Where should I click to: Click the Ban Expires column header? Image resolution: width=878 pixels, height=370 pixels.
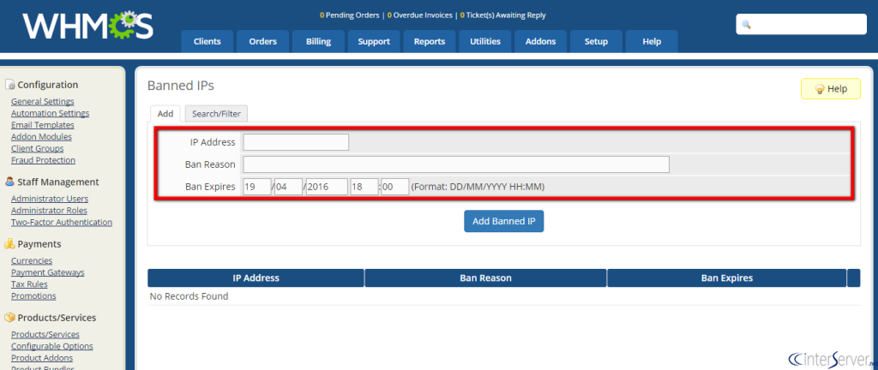pyautogui.click(x=727, y=277)
